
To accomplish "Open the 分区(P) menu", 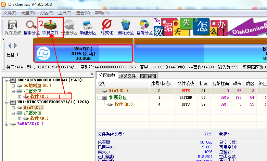I will 47,13.
